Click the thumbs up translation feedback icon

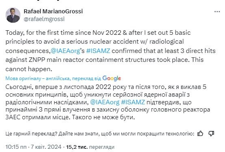(x=200, y=133)
